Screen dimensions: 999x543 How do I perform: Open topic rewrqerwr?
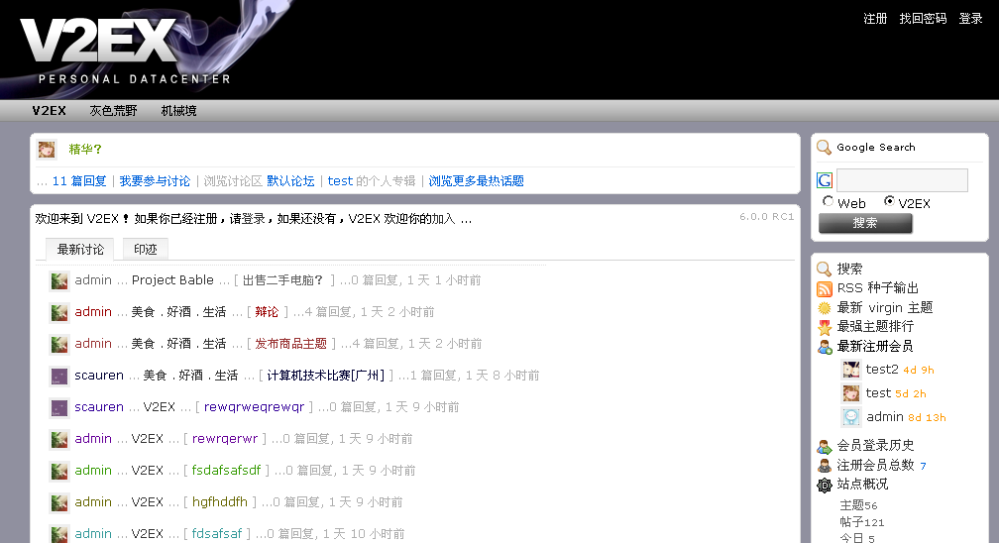coord(225,439)
